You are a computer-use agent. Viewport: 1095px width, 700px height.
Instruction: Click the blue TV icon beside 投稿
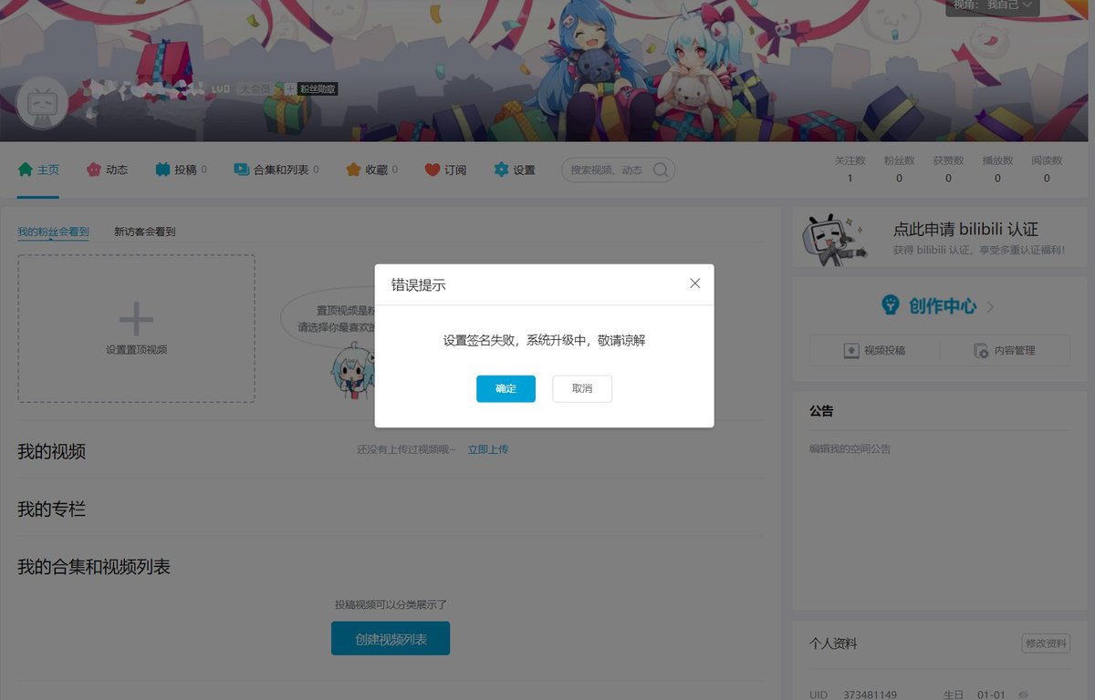click(162, 170)
